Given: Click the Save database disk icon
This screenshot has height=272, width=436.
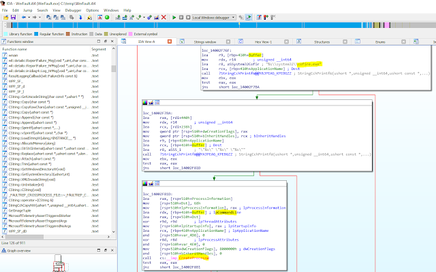Looking at the screenshot, I should pos(12,16).
